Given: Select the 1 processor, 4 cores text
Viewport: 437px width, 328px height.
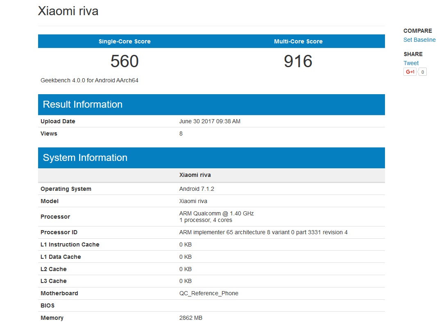Looking at the screenshot, I should pyautogui.click(x=206, y=220).
